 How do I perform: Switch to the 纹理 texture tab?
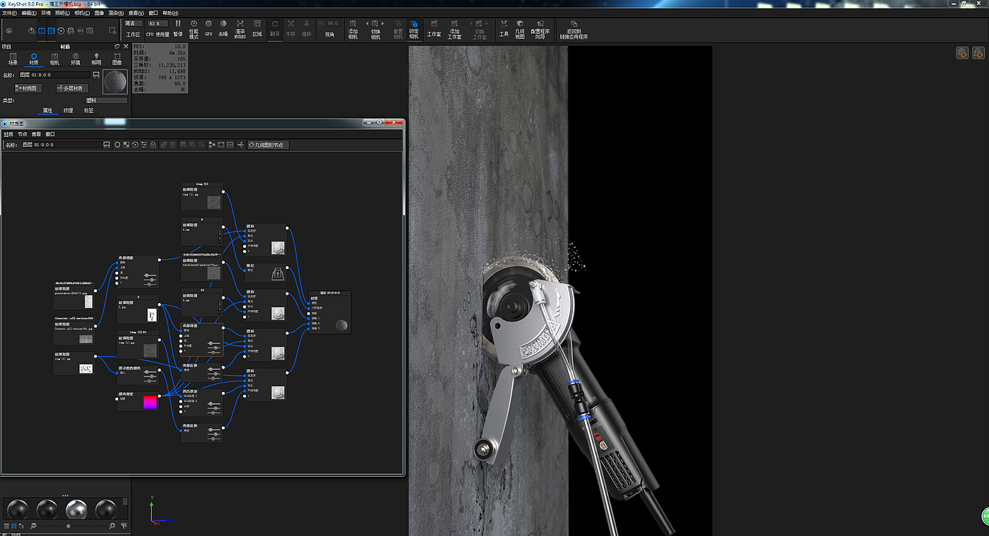[68, 110]
